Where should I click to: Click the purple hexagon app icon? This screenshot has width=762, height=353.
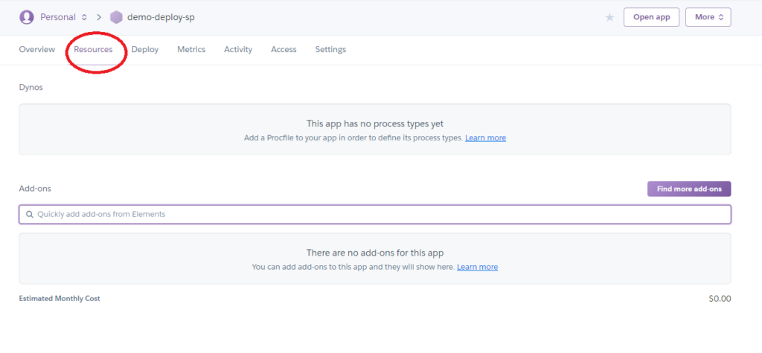(x=116, y=16)
